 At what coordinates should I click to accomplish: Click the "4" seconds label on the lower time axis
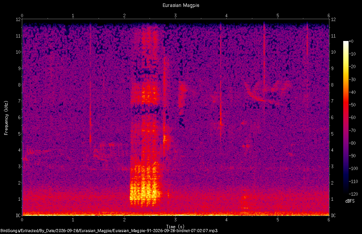click(227, 220)
